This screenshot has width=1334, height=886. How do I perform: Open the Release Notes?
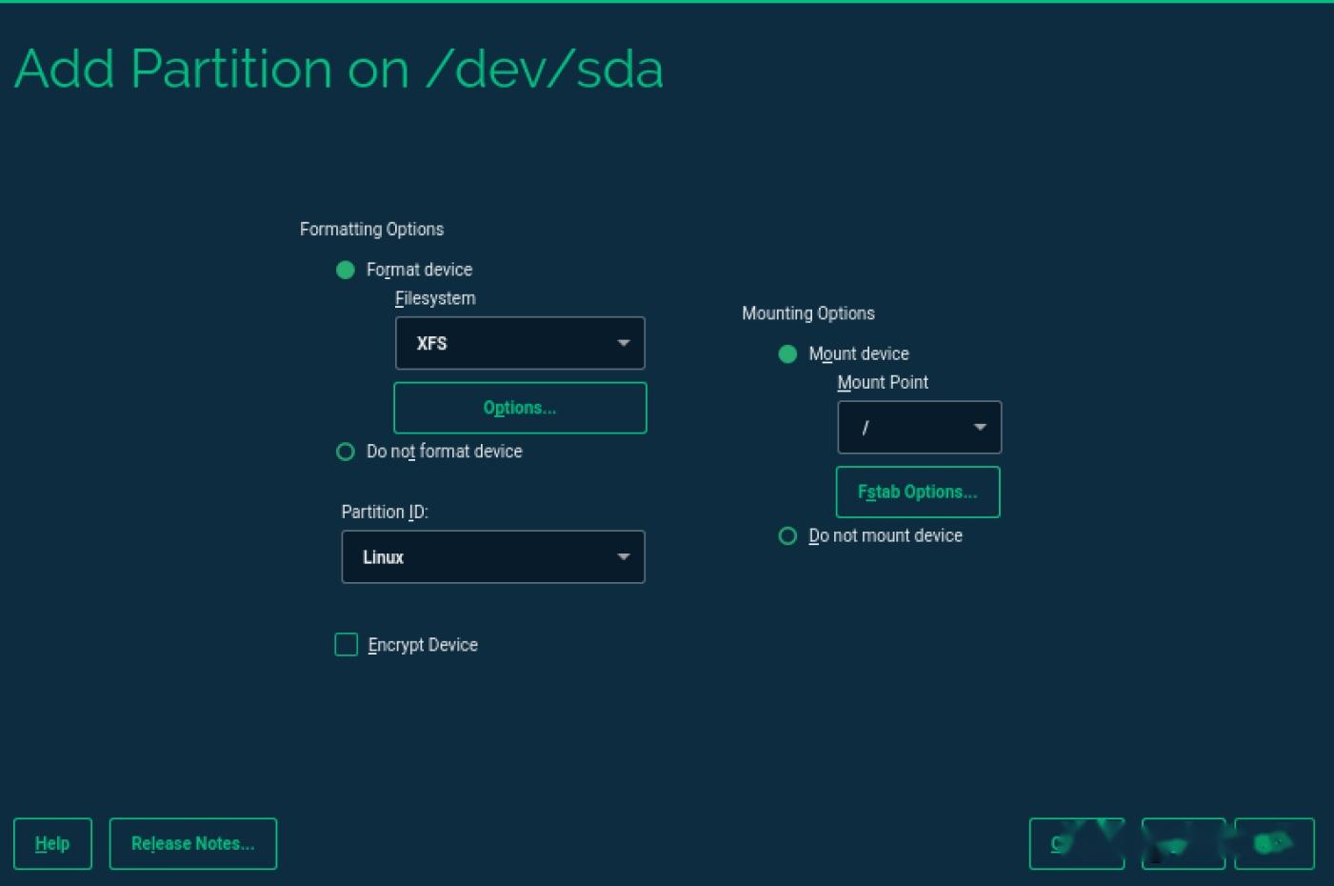click(192, 843)
